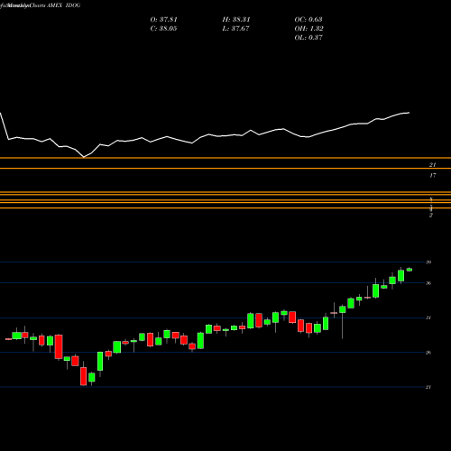Screen dimensions: 451x451
Task: Click the rightmost small green candle
Action: (410, 270)
